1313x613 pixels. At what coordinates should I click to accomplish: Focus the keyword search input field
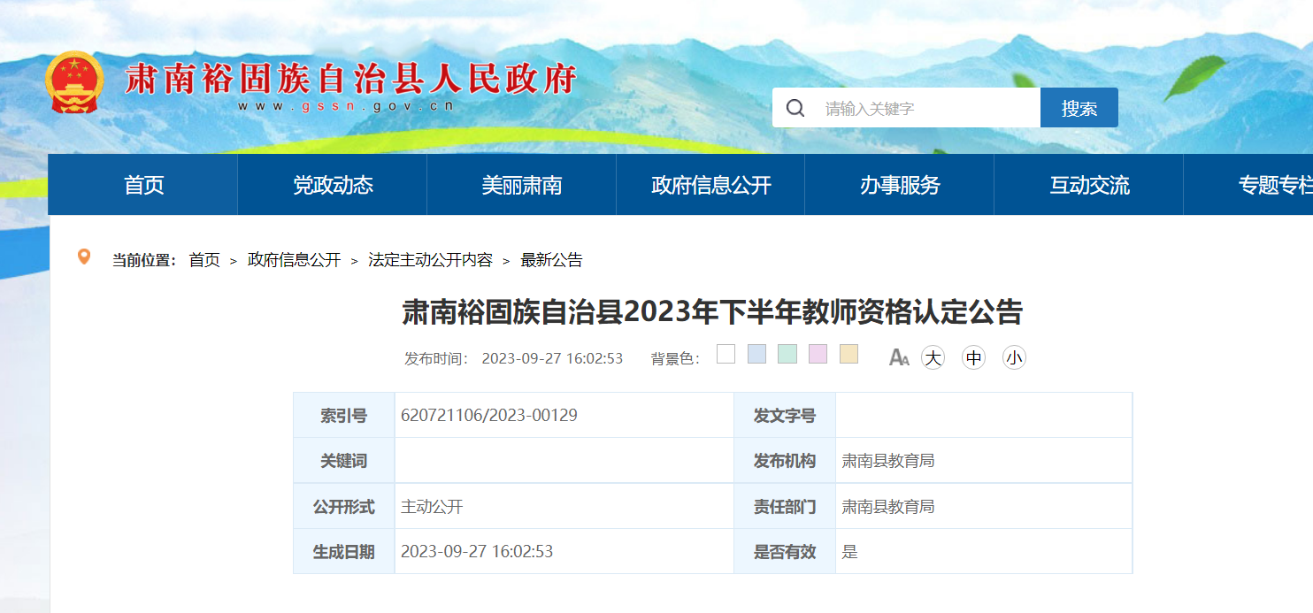[925, 108]
